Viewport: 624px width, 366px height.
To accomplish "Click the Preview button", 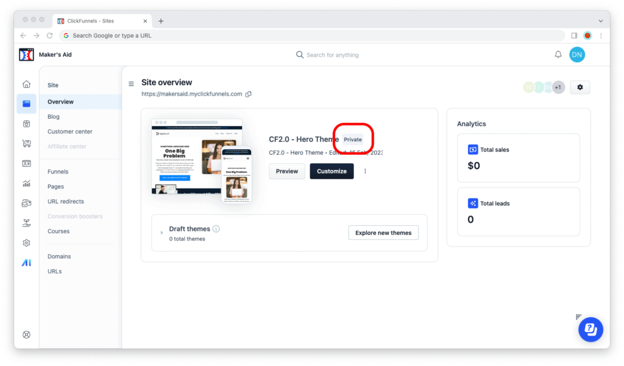I will [286, 171].
